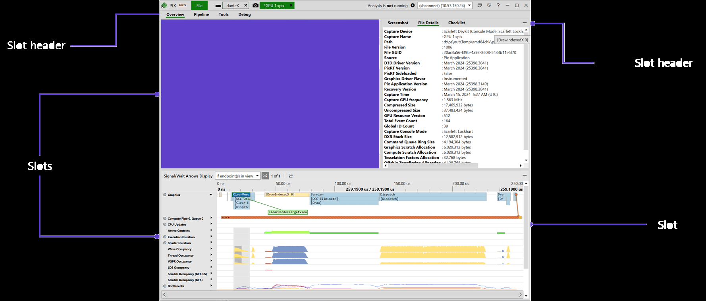Screen dimensions: 706x301
Task: Click the File Details scroll-down arrow
Action: click(526, 160)
